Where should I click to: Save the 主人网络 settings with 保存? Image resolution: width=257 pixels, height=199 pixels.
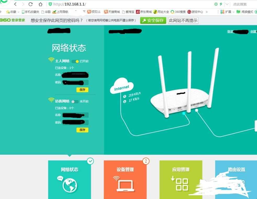pyautogui.click(x=82, y=90)
